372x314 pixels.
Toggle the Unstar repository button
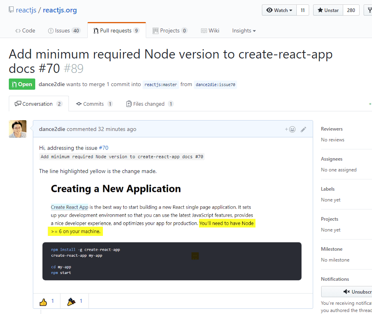(328, 10)
